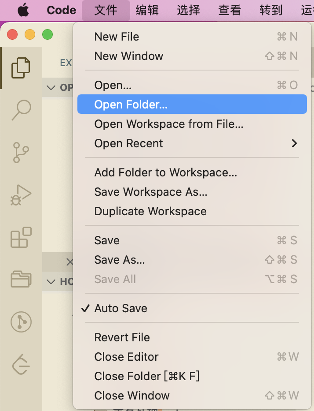Open the folder-shaped project manager icon
This screenshot has width=314, height=411.
coord(21,279)
